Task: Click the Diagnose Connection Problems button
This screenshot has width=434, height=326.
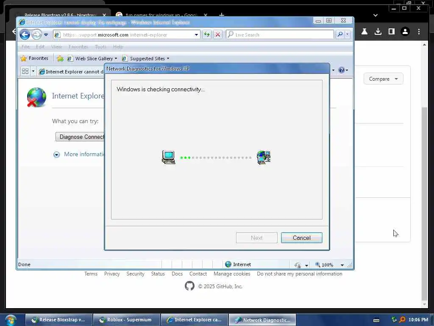Action: point(80,137)
